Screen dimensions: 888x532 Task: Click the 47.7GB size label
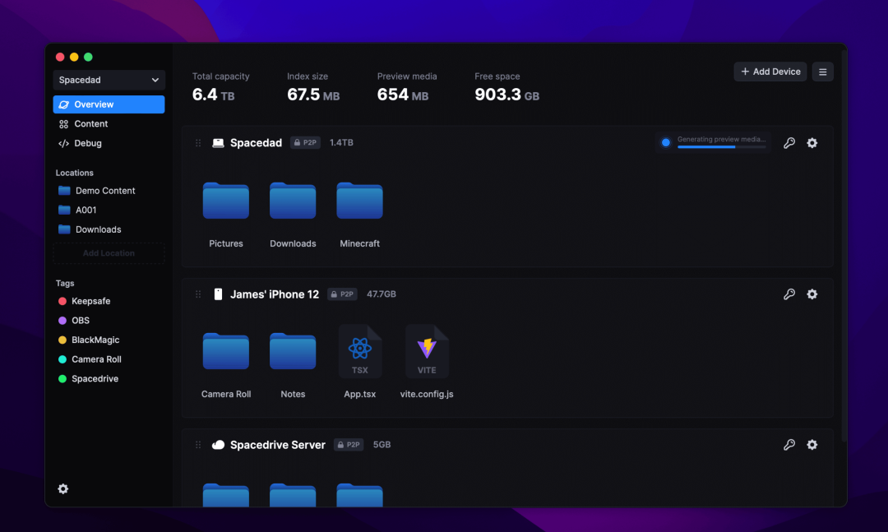pyautogui.click(x=382, y=294)
